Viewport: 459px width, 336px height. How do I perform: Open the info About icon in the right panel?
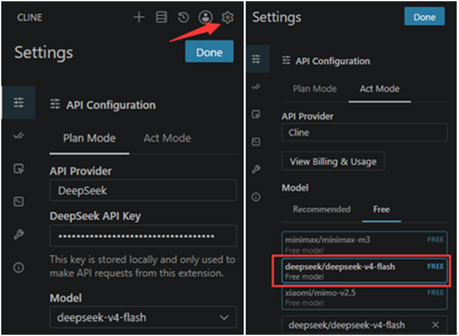[x=256, y=197]
